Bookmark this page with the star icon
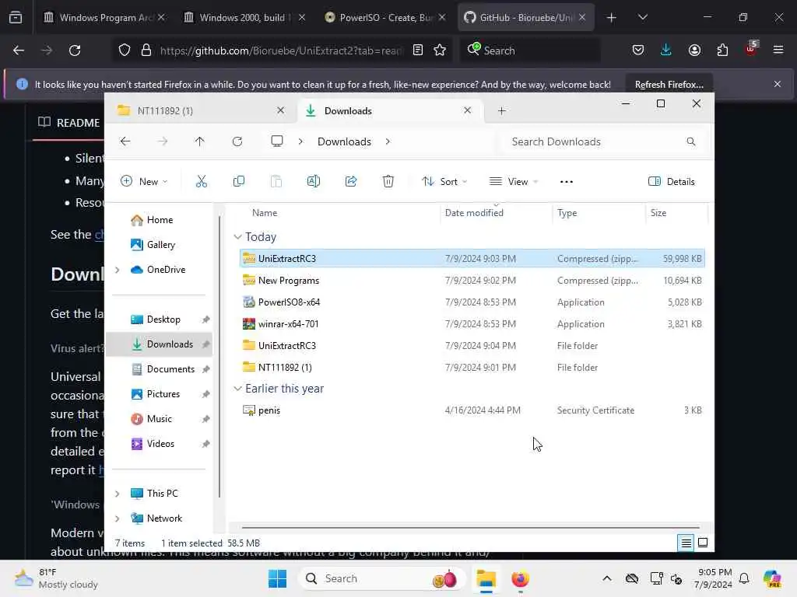Image resolution: width=797 pixels, height=597 pixels. [x=440, y=51]
